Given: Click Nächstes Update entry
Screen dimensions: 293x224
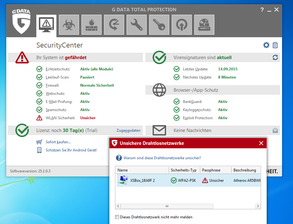Looking at the screenshot, I should [197, 77].
